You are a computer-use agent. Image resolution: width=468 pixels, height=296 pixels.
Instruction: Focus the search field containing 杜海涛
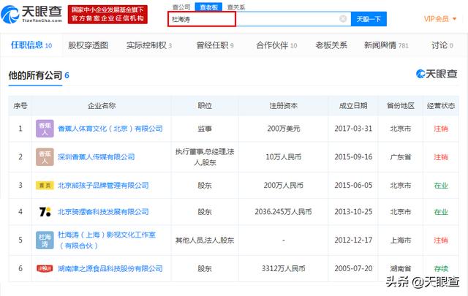coord(259,19)
